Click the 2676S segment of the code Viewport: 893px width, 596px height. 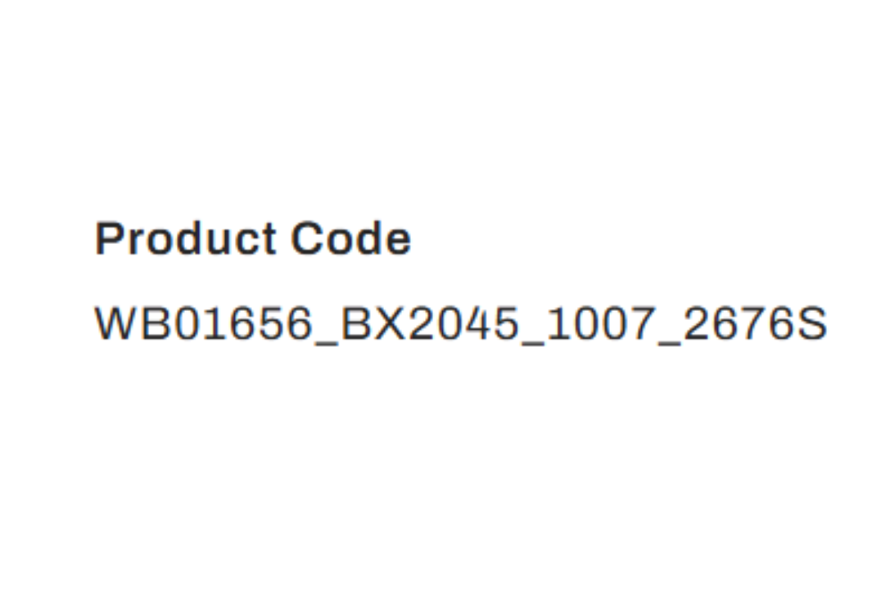[x=755, y=323]
